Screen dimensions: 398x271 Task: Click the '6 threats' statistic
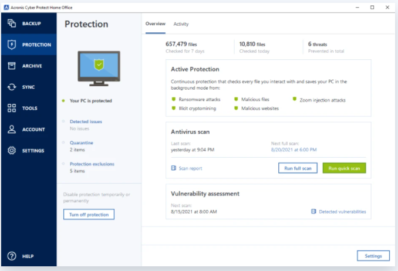click(318, 44)
